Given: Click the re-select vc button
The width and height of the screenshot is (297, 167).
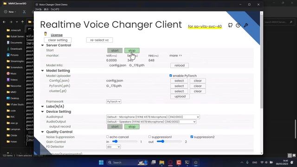Looking at the screenshot, I should 99,40.
